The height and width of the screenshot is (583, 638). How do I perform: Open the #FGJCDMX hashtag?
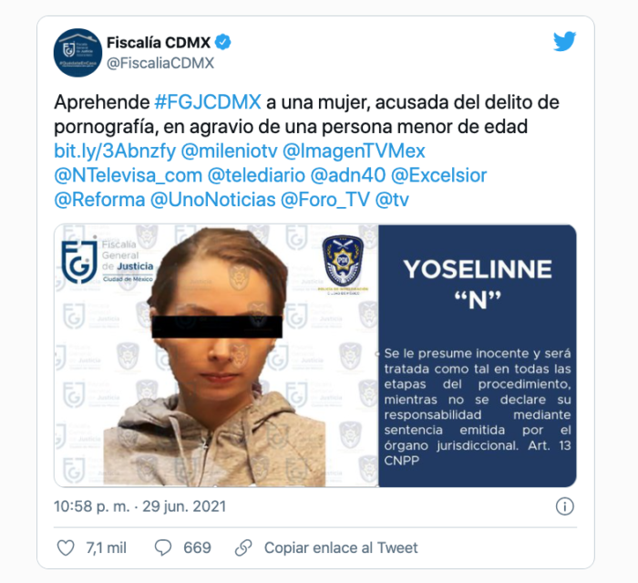pos(208,102)
